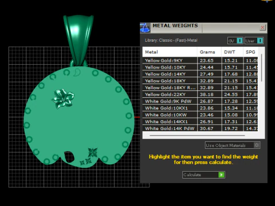Close the Metal Weights panel
This screenshot has height=206, width=275.
coord(262,27)
